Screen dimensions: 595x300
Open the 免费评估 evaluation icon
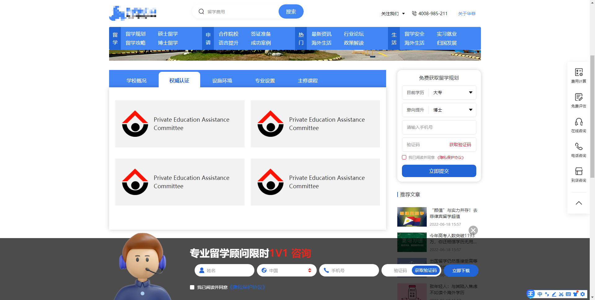579,97
